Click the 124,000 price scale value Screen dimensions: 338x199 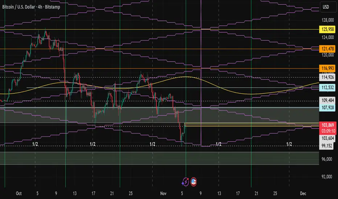pos(327,37)
